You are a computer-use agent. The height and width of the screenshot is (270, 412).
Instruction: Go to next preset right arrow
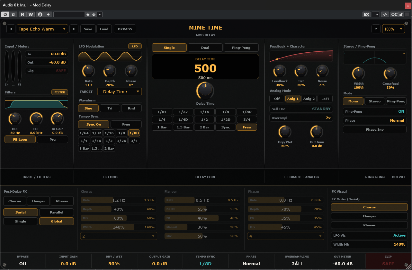[74, 29]
